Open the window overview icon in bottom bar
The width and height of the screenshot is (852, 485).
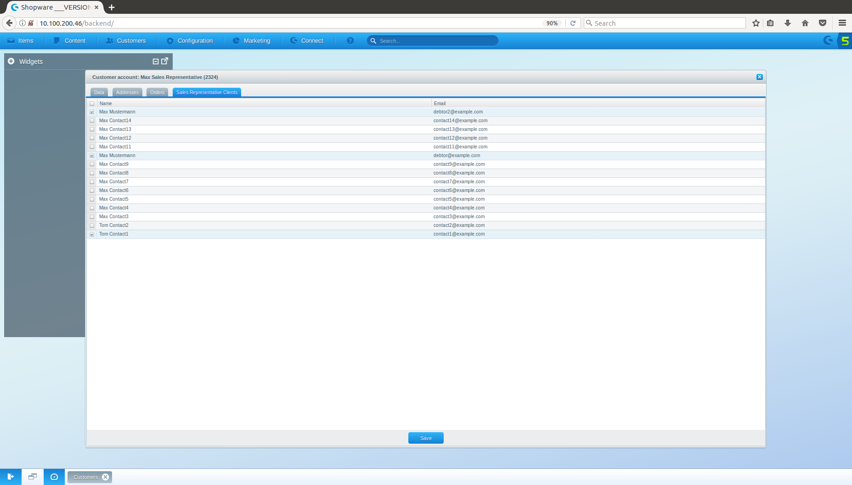[32, 477]
